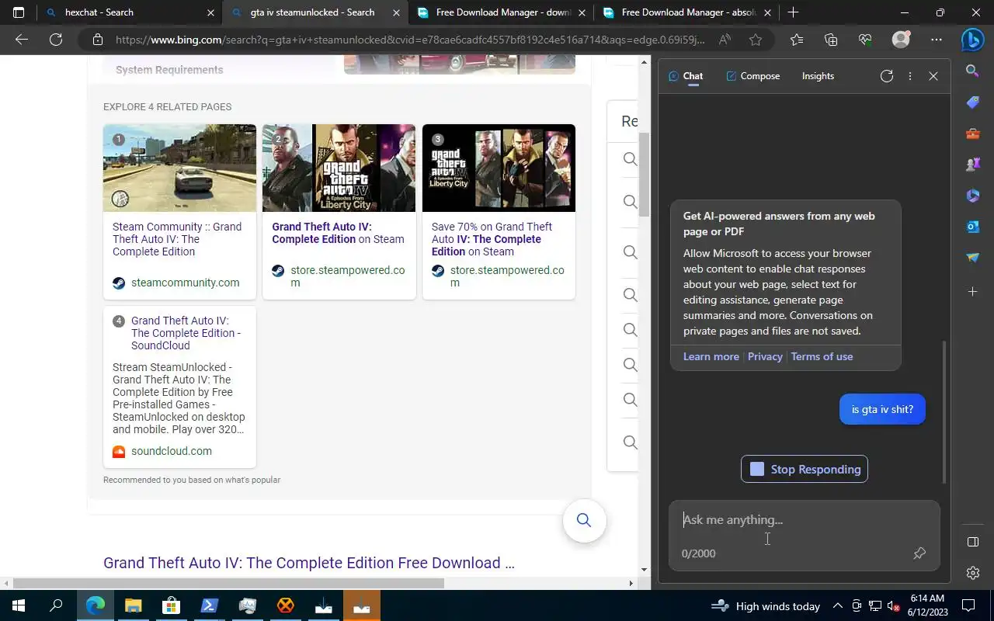Open the Favorites list icon

(x=797, y=40)
